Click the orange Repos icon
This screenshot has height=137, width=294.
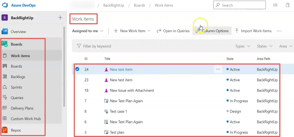coord(5,130)
